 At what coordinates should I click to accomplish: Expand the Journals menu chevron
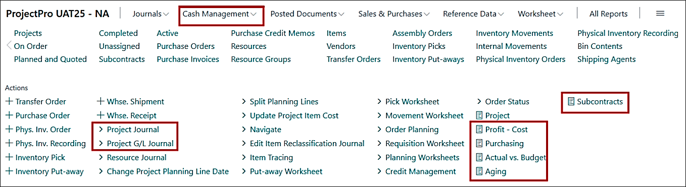[166, 14]
